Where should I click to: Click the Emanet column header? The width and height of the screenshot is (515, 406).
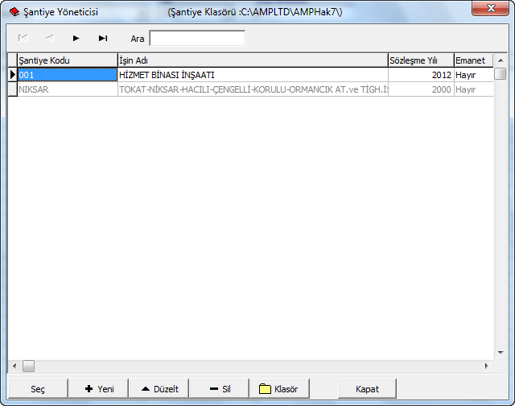point(472,60)
